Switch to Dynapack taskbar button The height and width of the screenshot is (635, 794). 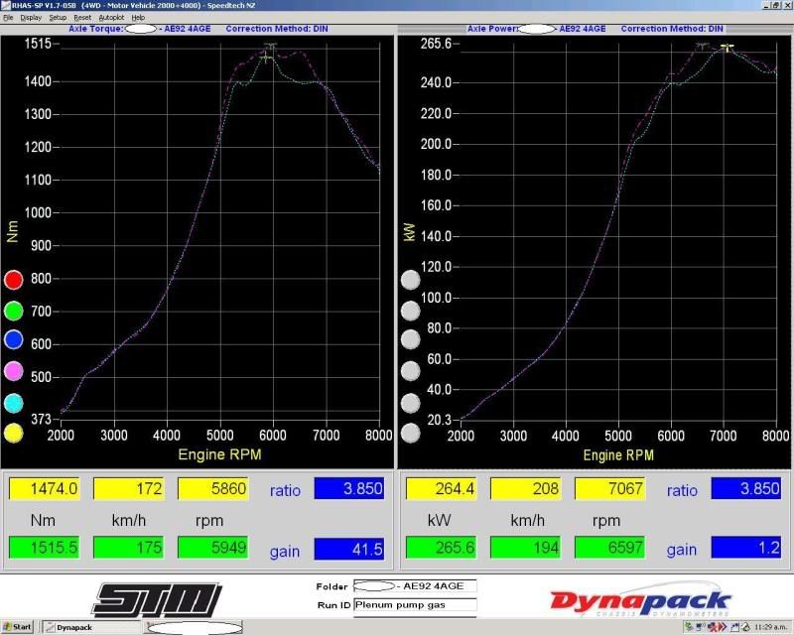pyautogui.click(x=91, y=627)
